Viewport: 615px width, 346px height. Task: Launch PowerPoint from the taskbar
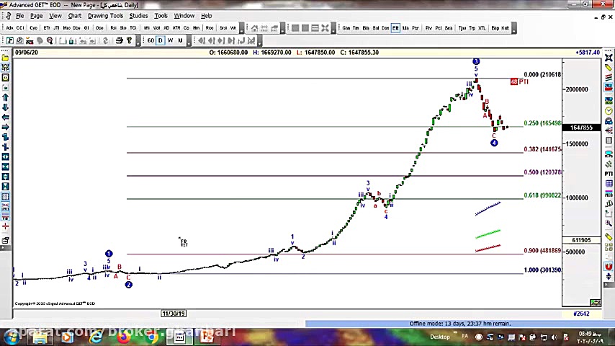(206, 337)
